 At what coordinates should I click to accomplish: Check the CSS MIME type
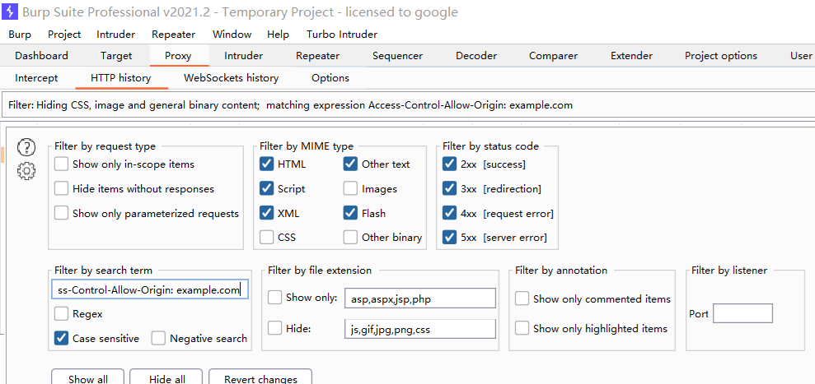point(267,237)
